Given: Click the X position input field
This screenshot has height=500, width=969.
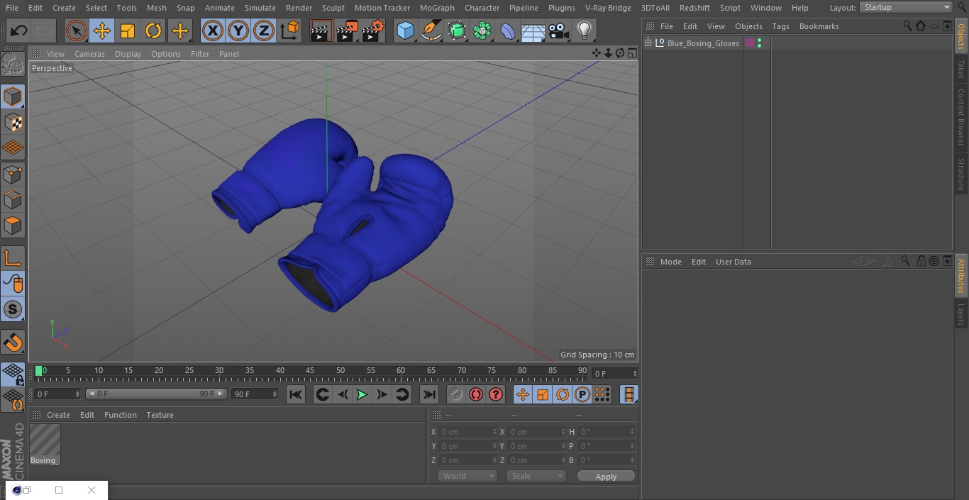Looking at the screenshot, I should [467, 432].
